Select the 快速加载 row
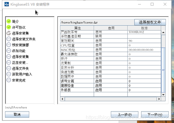 [111, 72]
